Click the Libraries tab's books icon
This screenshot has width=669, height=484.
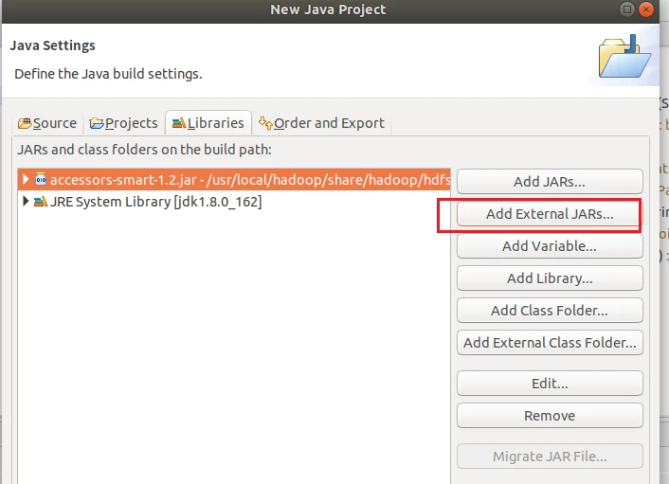(178, 123)
